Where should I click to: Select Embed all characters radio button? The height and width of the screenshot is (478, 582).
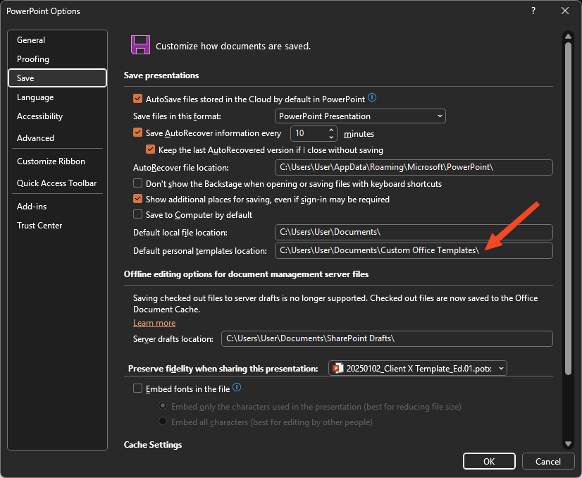[163, 422]
